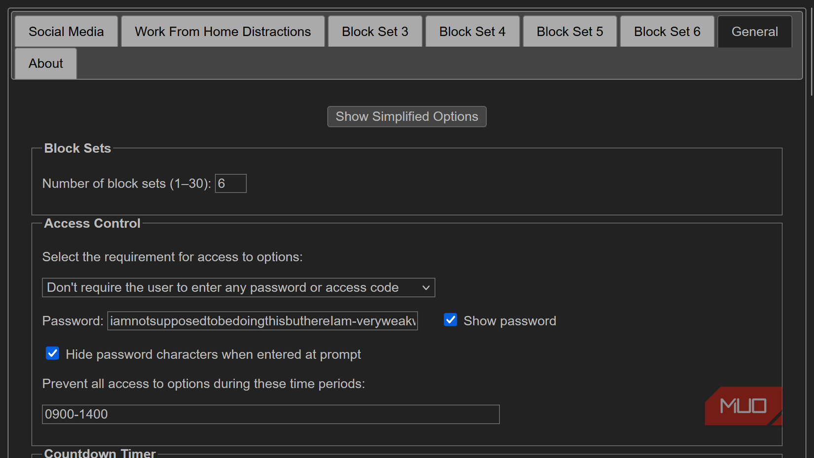
Task: Focus the Password input field
Action: pyautogui.click(x=262, y=320)
